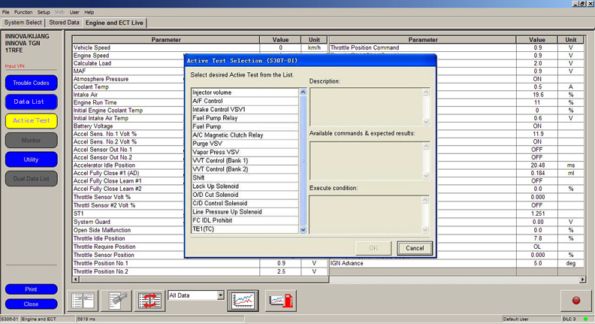
Task: Click the red record button
Action: [575, 301]
